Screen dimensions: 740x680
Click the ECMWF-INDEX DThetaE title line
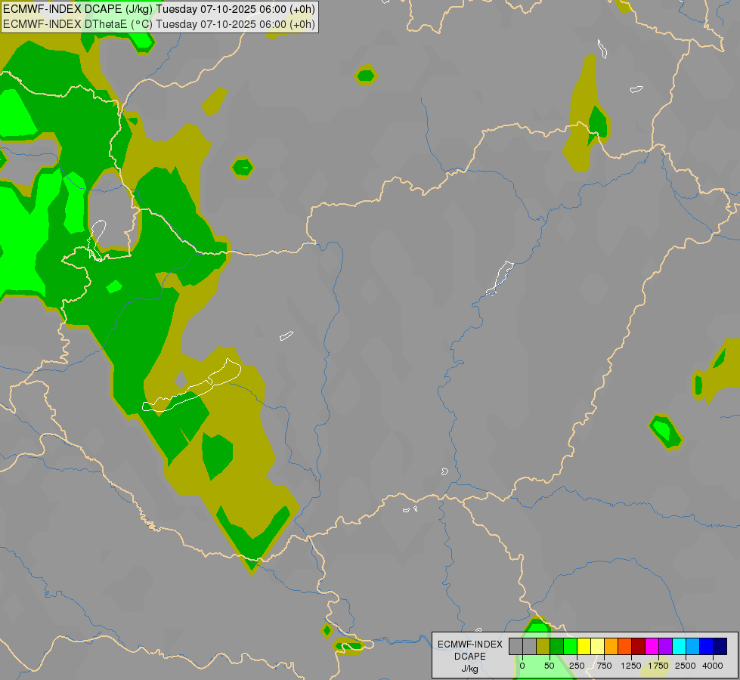click(x=159, y=24)
